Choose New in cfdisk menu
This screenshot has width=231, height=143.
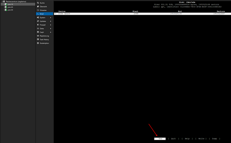(x=160, y=139)
